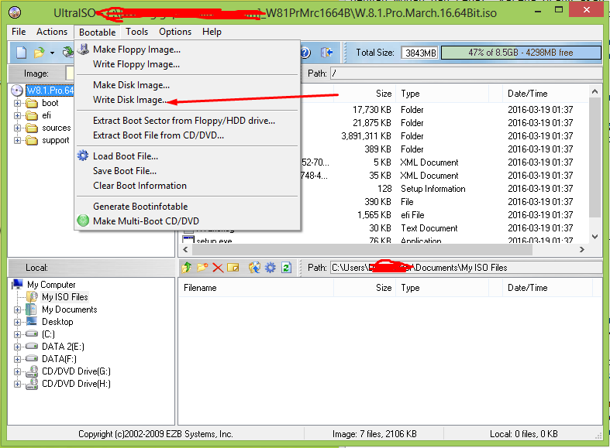
Task: Click the disc icon beside W8.1.Pro.64
Action: tap(17, 91)
